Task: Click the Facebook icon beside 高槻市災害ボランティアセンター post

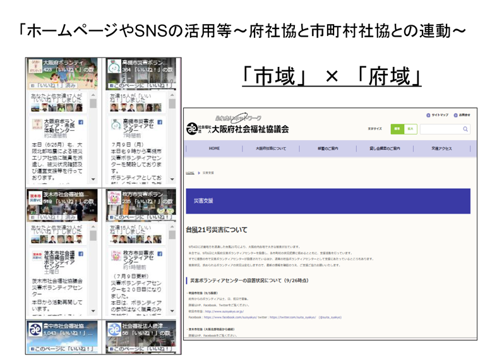Action: point(160,122)
